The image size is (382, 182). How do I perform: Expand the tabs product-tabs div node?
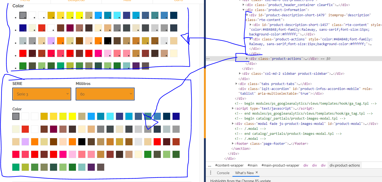click(236, 84)
